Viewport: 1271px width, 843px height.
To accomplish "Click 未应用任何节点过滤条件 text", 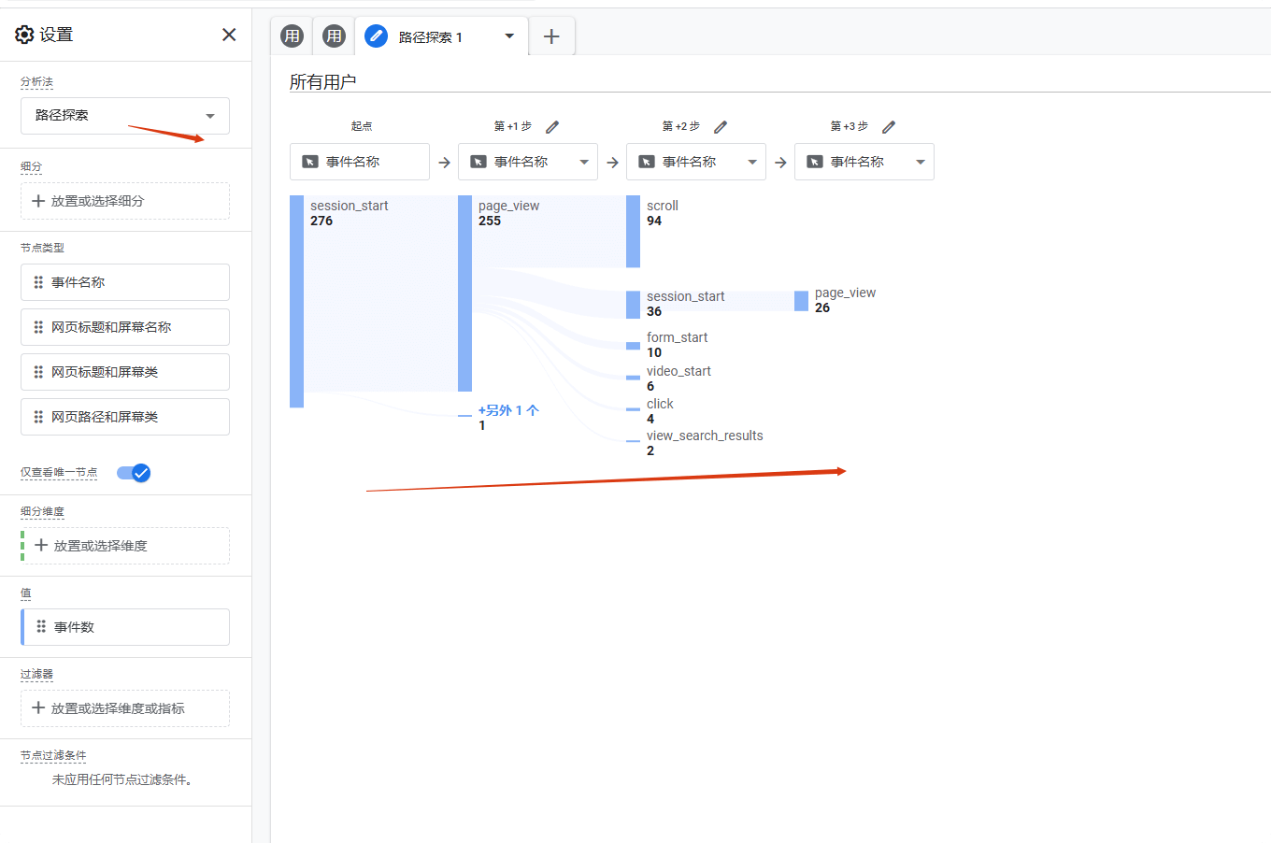I will pyautogui.click(x=122, y=779).
